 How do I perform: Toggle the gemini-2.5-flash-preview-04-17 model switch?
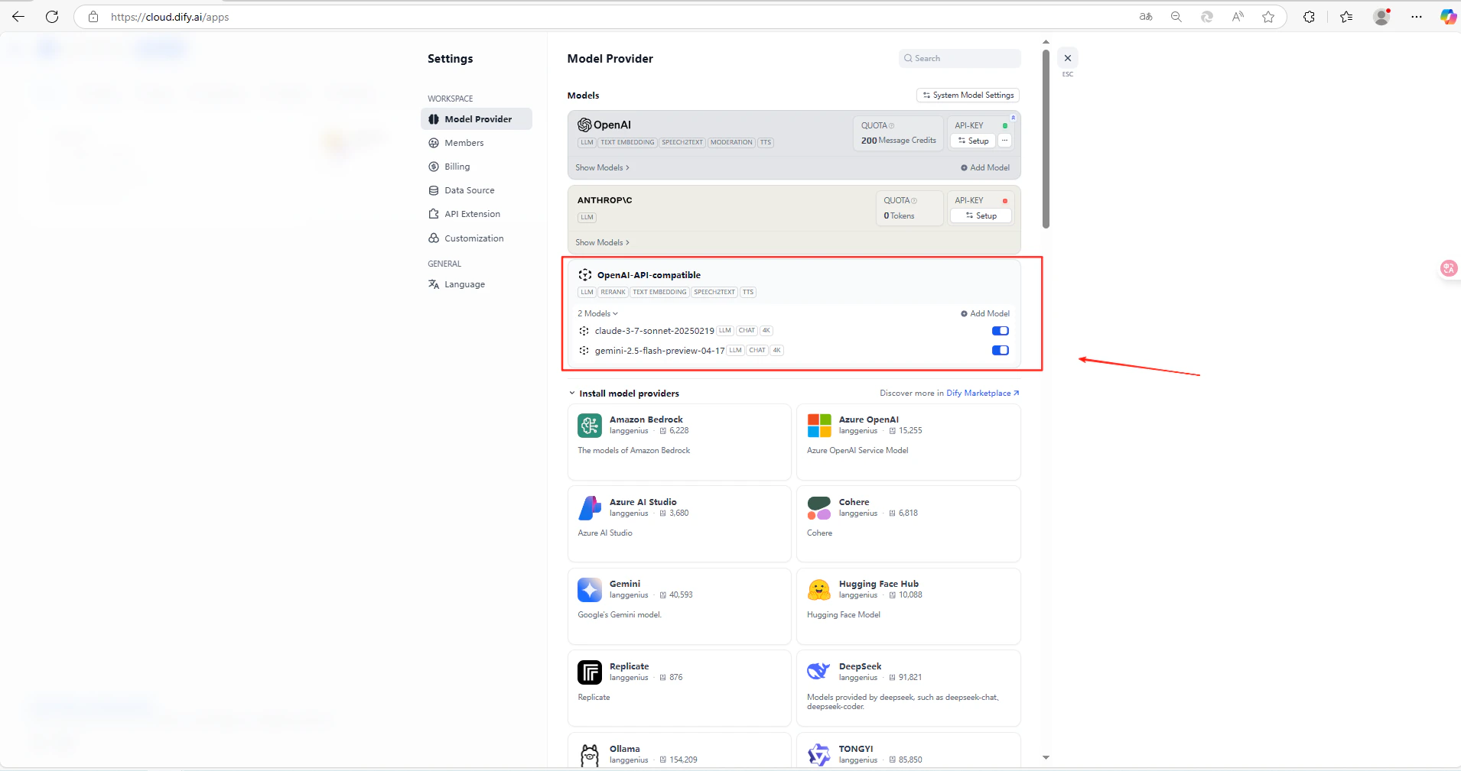(1001, 351)
